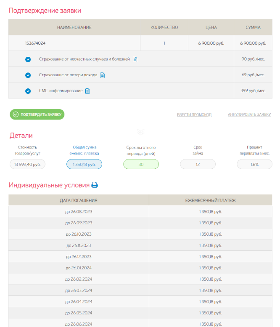280x327 pixels.
Task: Click the 30 days grace period field
Action: point(141,164)
